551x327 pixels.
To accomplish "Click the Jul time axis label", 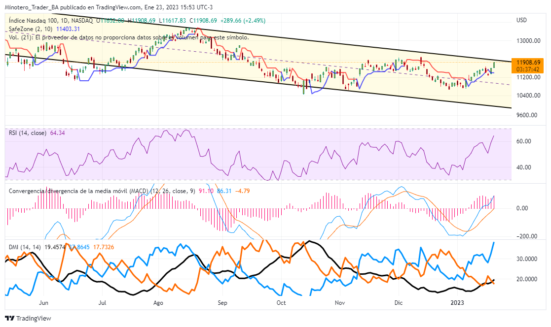I will [x=102, y=303].
